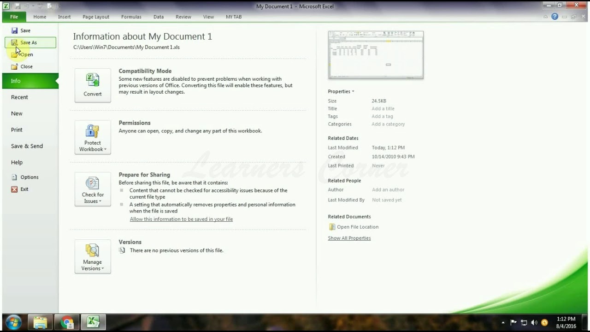
Task: Open Windows Explorer from the taskbar
Action: [40, 322]
